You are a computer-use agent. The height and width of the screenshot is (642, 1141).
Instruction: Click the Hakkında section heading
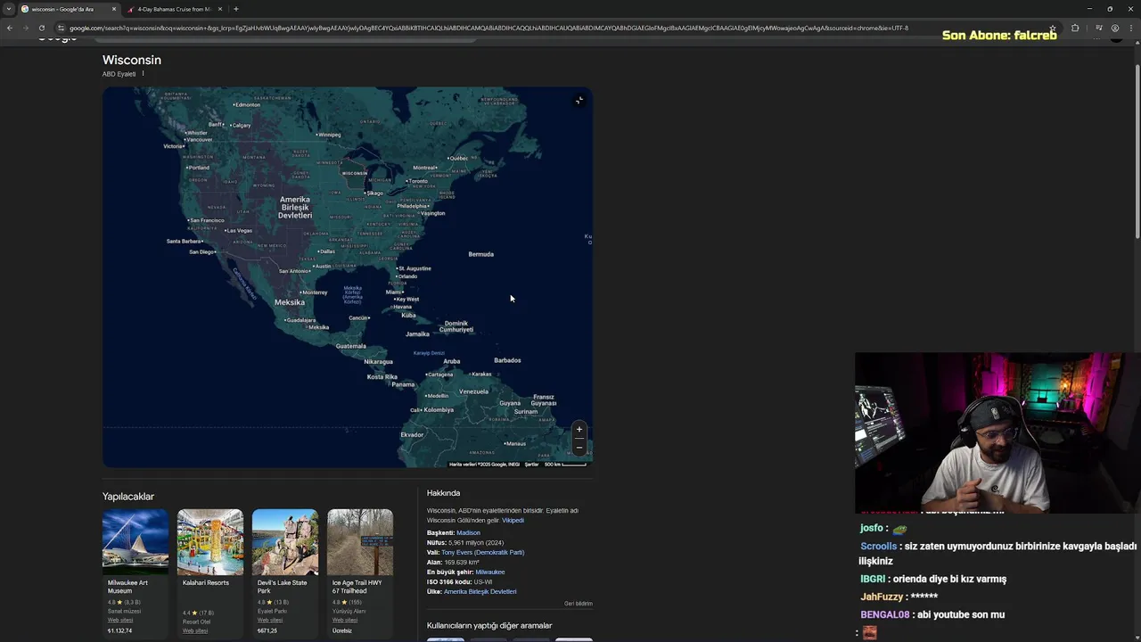(443, 493)
